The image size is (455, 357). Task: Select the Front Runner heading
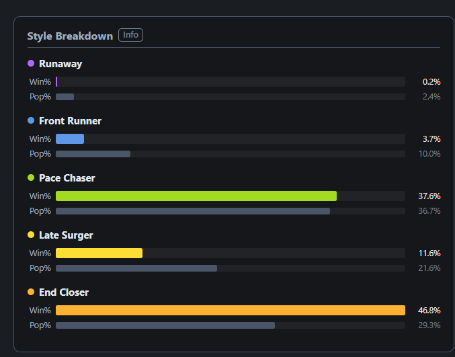70,121
